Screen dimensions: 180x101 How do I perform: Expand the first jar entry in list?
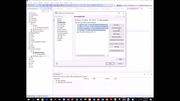(x=76, y=25)
